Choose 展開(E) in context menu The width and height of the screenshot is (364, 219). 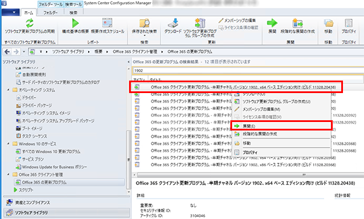(282, 126)
